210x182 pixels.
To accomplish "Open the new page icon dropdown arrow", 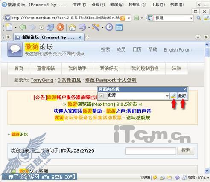I will click(15, 27).
